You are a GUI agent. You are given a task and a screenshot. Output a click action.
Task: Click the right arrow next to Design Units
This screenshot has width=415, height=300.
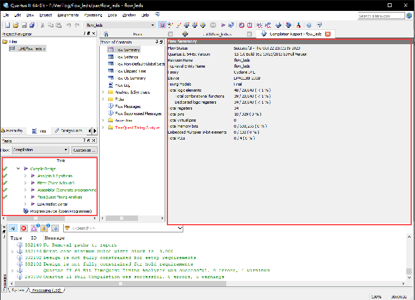coord(95,131)
